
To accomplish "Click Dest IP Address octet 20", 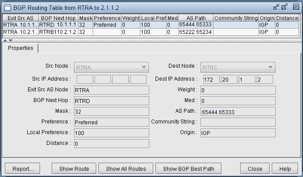I will click(229, 79).
